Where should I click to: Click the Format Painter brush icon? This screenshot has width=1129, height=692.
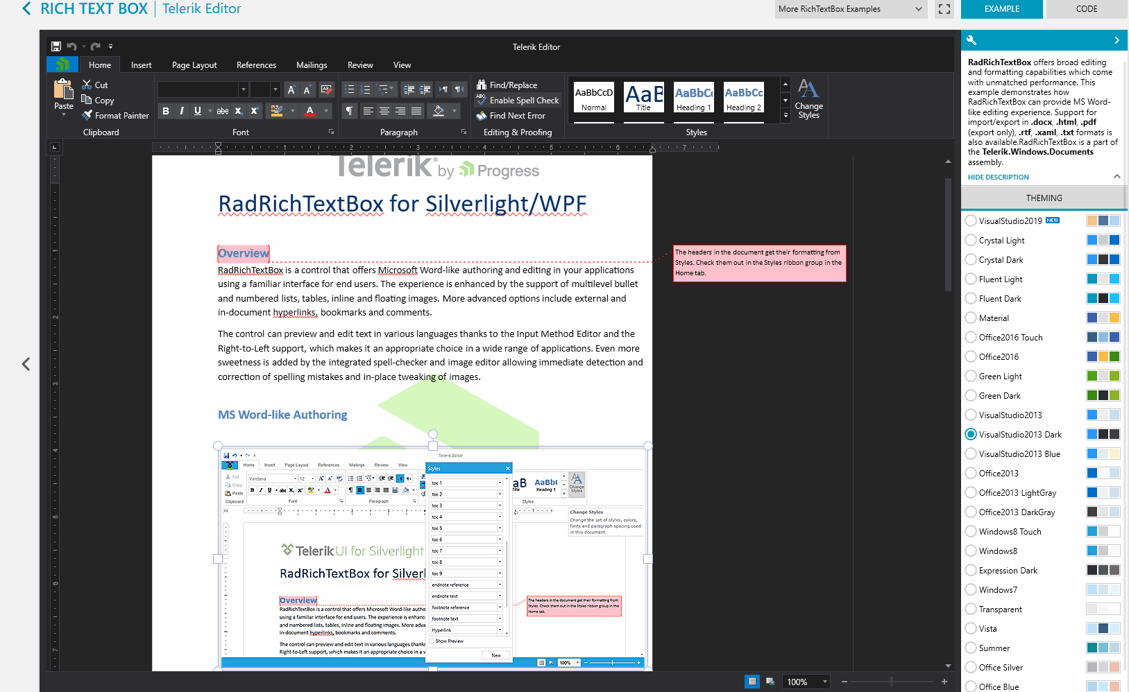coord(87,115)
